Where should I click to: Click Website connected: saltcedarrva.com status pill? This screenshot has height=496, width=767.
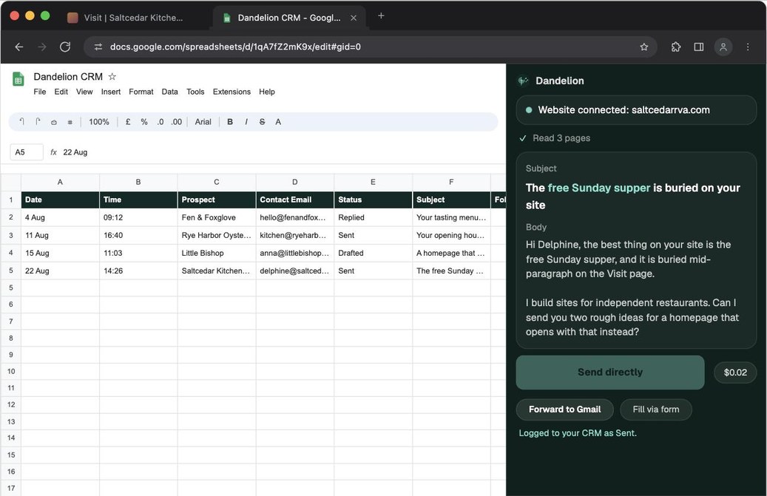(636, 110)
